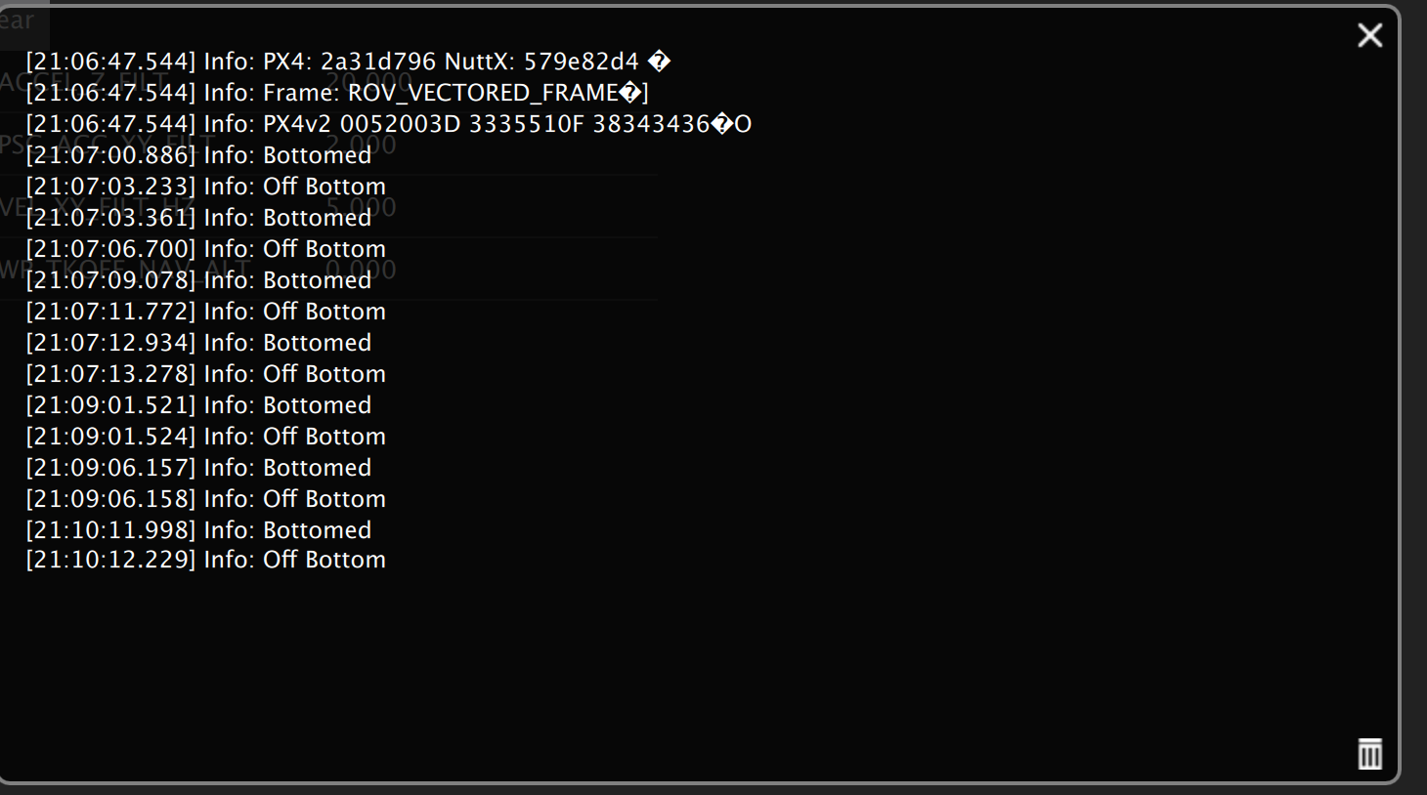Click the 21:07:12.934 Bottomed message

[x=198, y=343]
